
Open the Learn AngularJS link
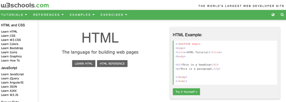[x=12, y=82]
